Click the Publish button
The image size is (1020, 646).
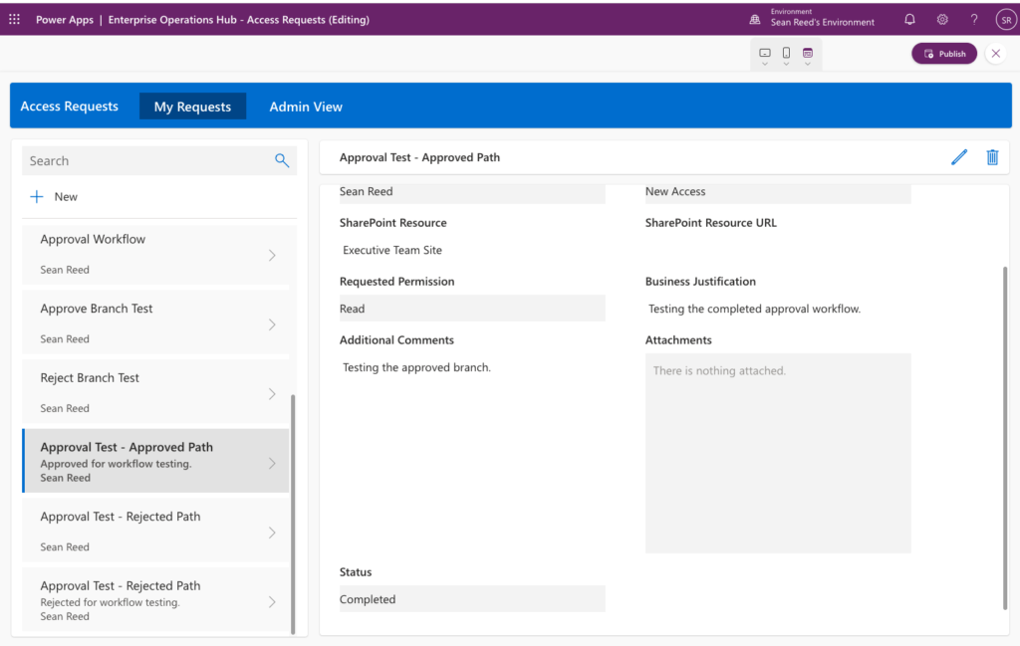coord(944,54)
